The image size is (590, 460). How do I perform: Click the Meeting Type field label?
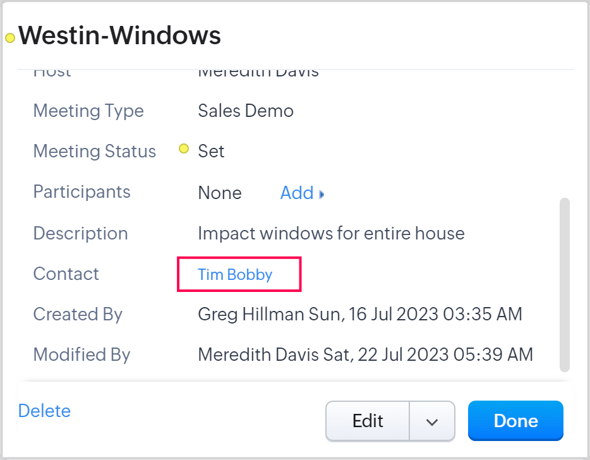coord(88,111)
